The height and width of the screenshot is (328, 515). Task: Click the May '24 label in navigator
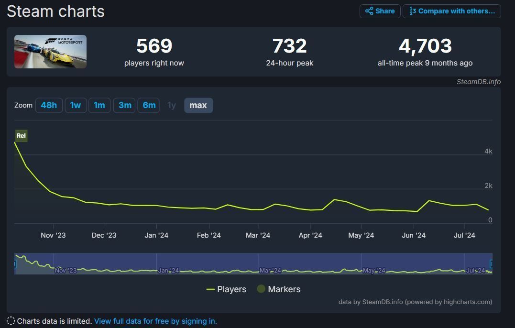(374, 271)
